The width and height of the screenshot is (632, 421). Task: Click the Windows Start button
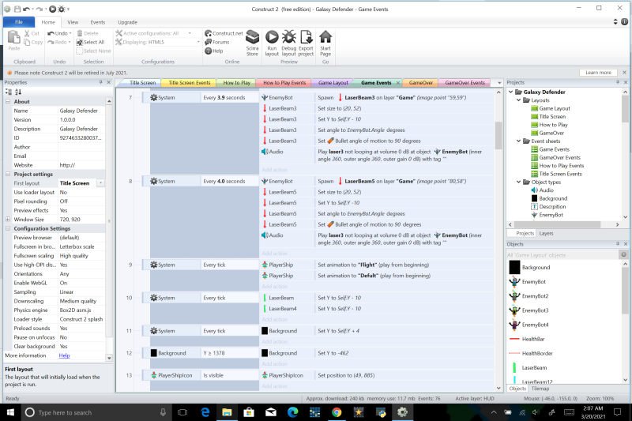[x=10, y=412]
